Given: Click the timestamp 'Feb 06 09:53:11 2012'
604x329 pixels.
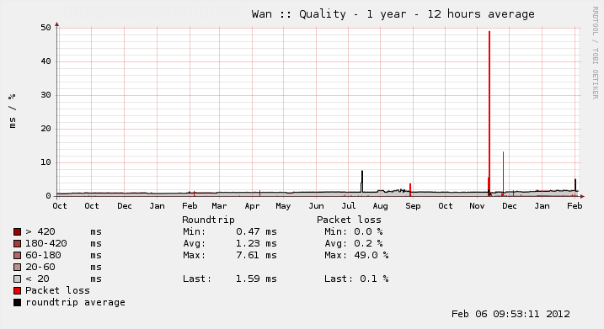Looking at the screenshot, I should (x=510, y=314).
